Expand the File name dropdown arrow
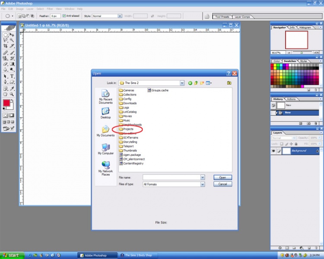This screenshot has height=259, width=324. pyautogui.click(x=203, y=177)
